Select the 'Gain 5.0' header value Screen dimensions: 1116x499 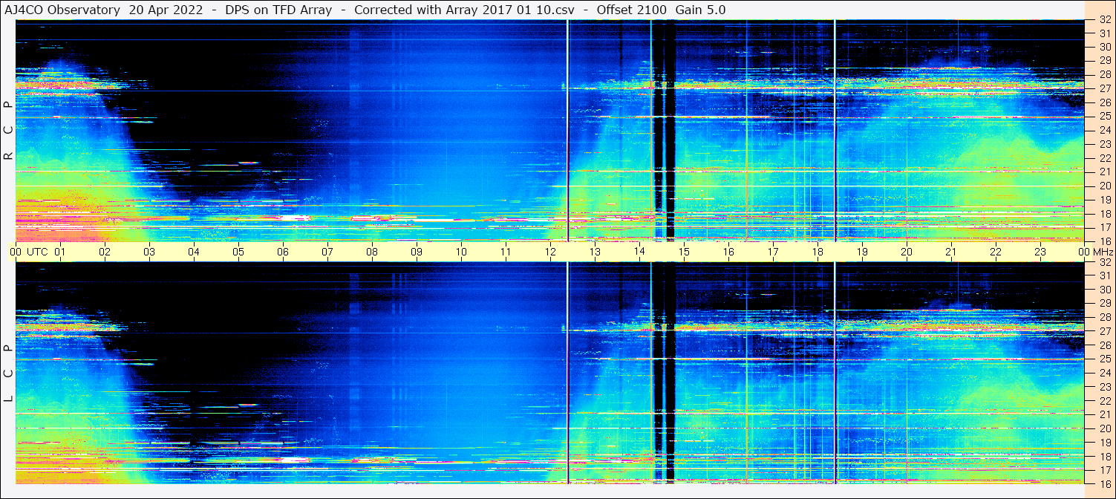pos(701,10)
